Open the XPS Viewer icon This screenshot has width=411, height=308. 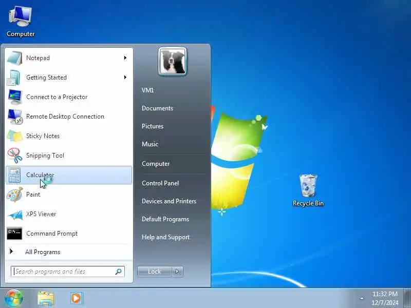coord(14,214)
